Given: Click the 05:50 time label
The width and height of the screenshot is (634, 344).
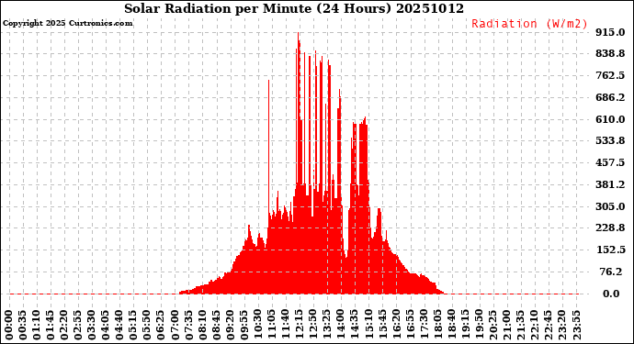Looking at the screenshot, I should (147, 326).
